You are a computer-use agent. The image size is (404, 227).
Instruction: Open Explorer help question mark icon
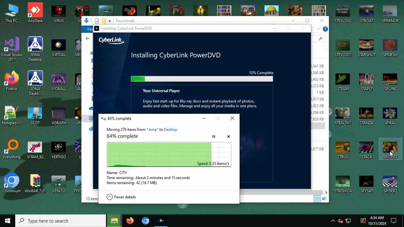[x=325, y=29]
